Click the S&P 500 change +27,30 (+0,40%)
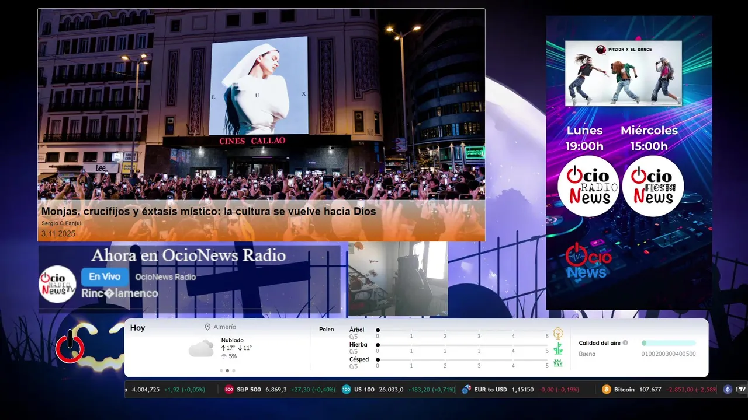The image size is (748, 420). [313, 390]
